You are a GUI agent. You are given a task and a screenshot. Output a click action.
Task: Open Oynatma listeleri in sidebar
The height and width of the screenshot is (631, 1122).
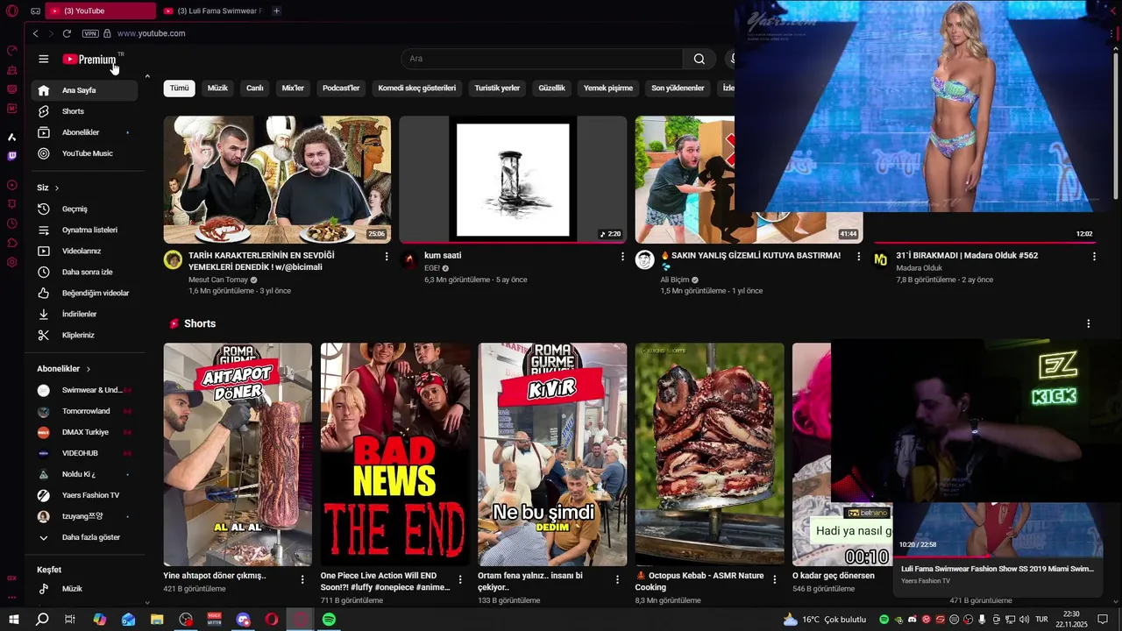coord(85,230)
